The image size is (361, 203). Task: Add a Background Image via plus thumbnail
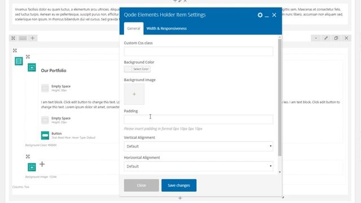click(x=134, y=94)
